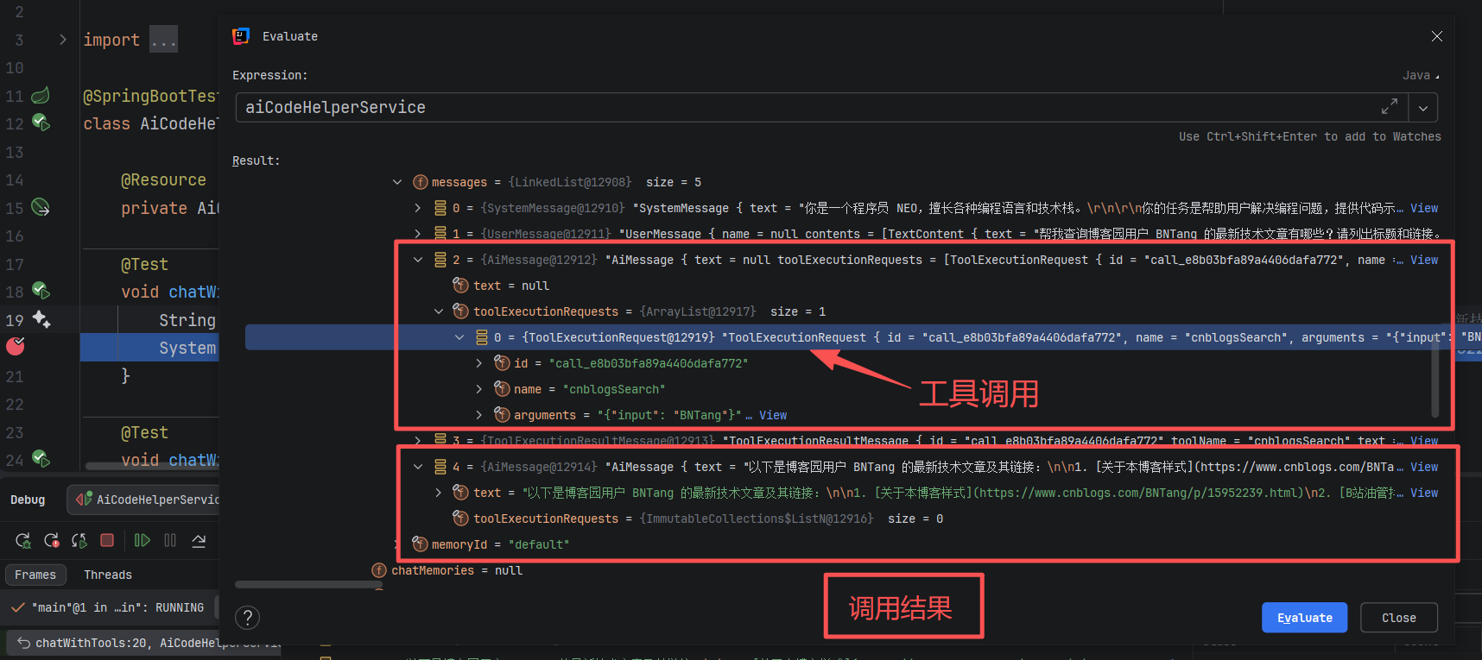Switch to the Threads tab
The image size is (1482, 660).
tap(108, 575)
